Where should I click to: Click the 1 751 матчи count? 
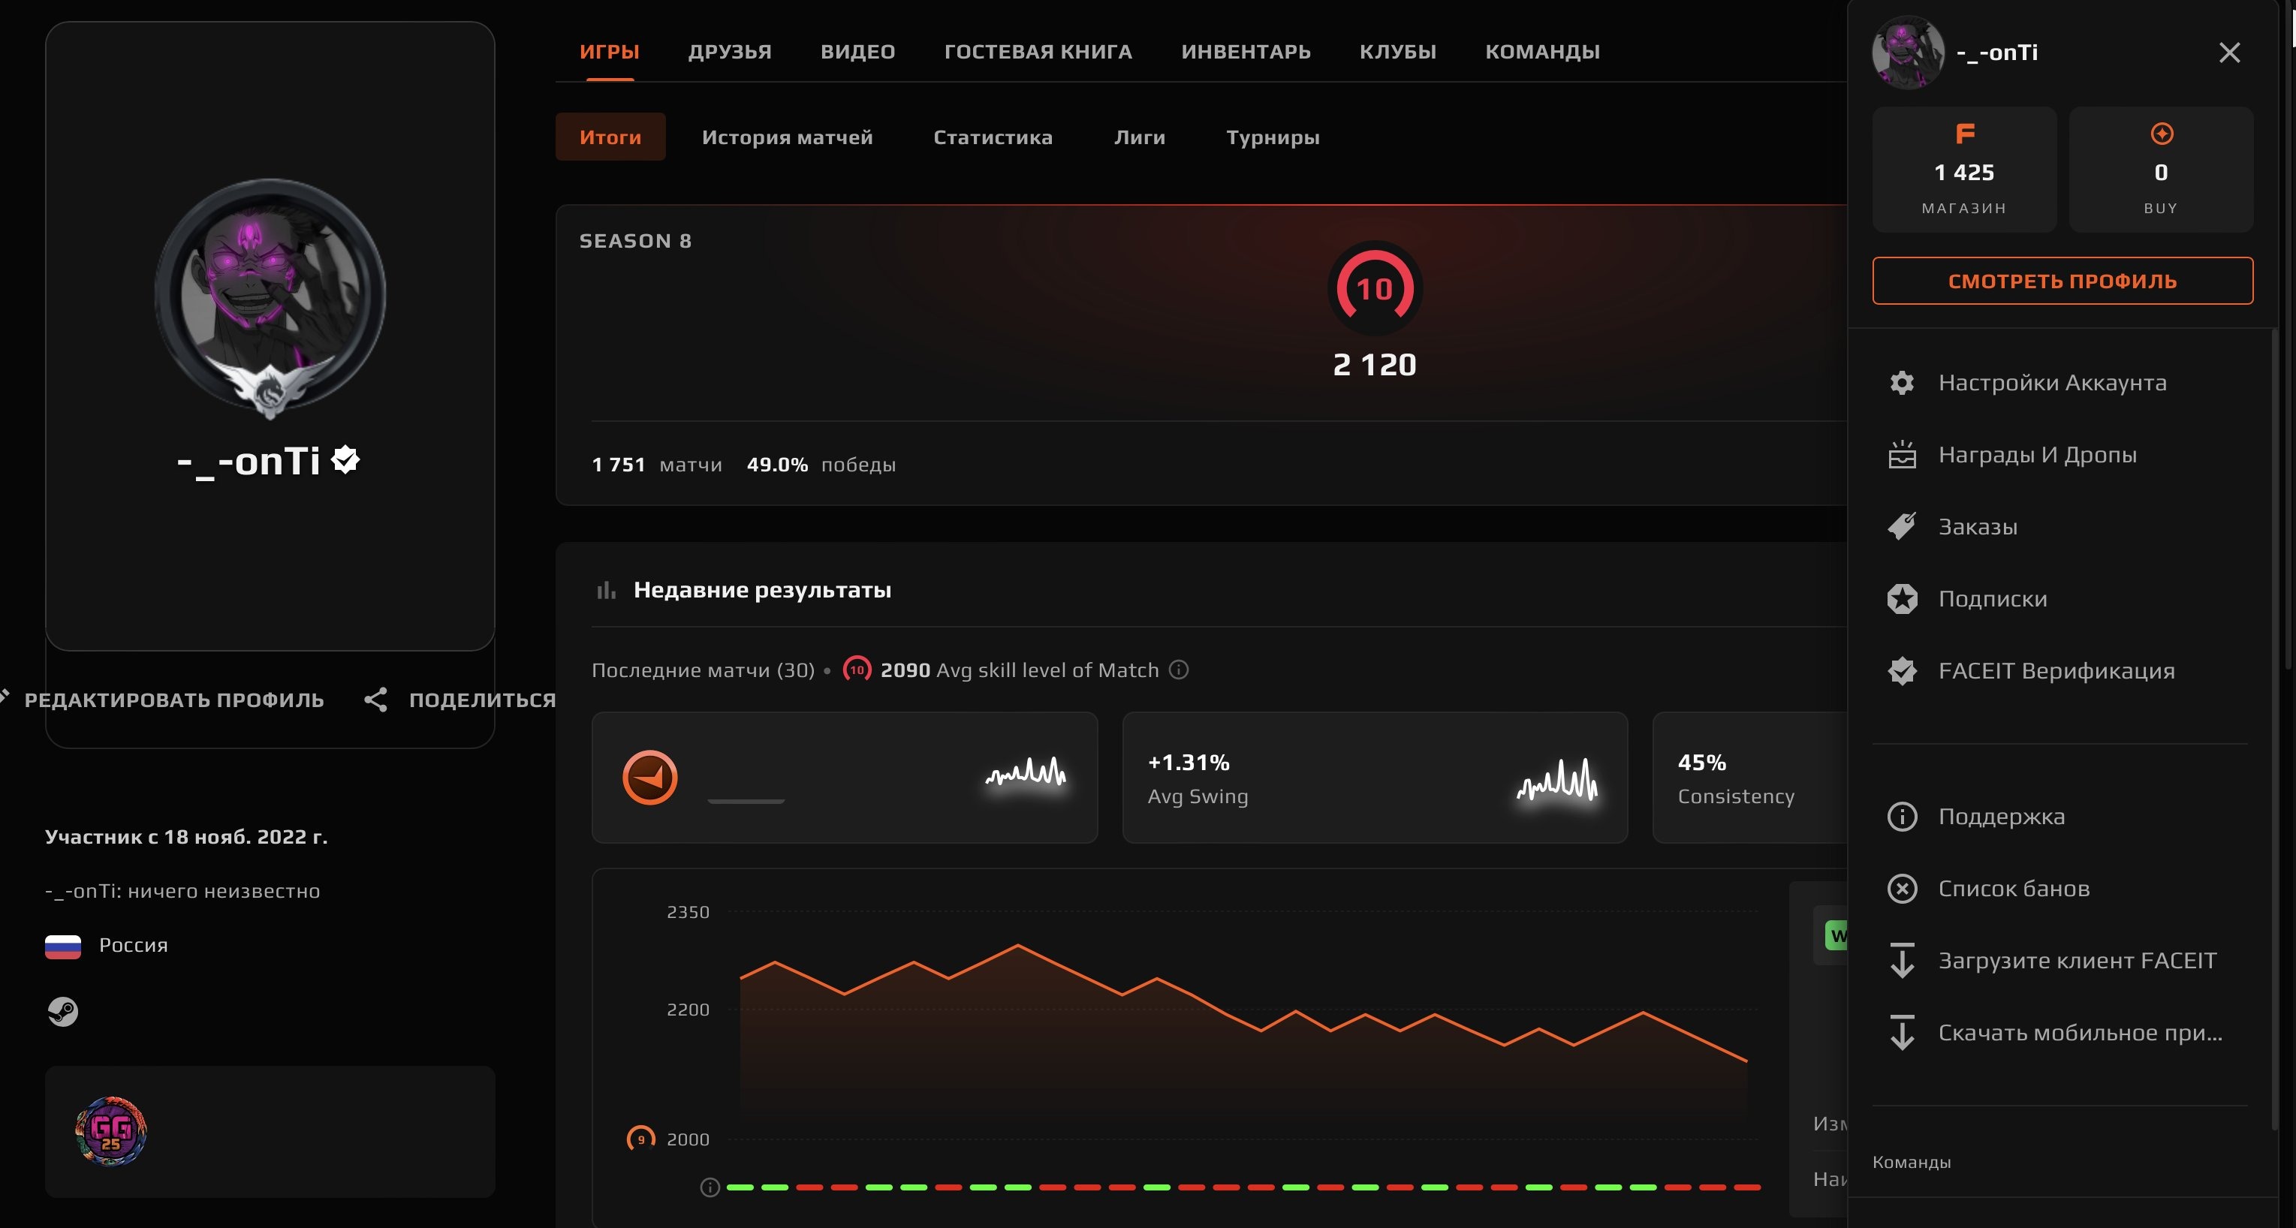[x=657, y=465]
